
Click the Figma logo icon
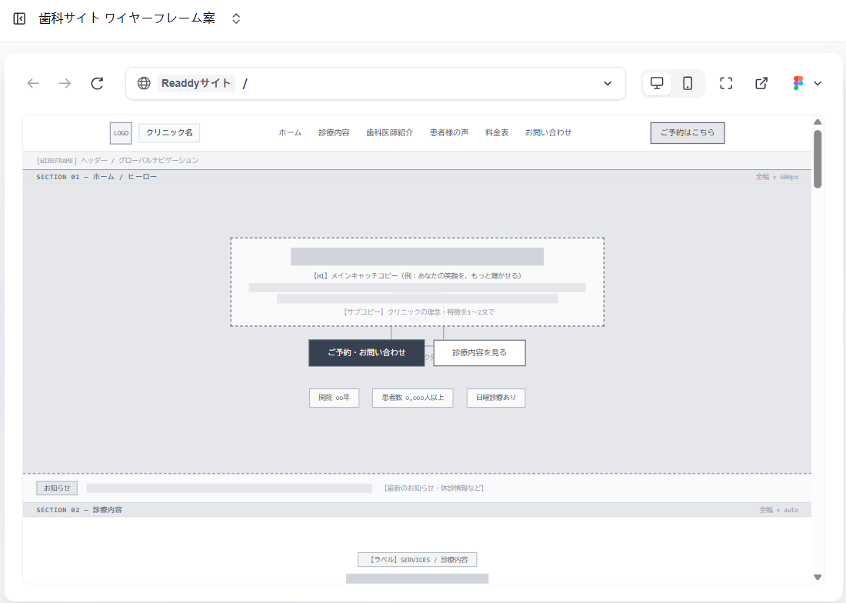(798, 84)
